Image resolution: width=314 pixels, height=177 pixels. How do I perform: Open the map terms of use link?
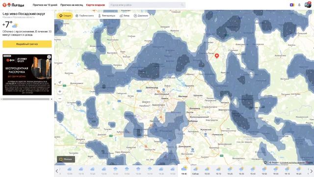pyautogui.click(x=292, y=163)
